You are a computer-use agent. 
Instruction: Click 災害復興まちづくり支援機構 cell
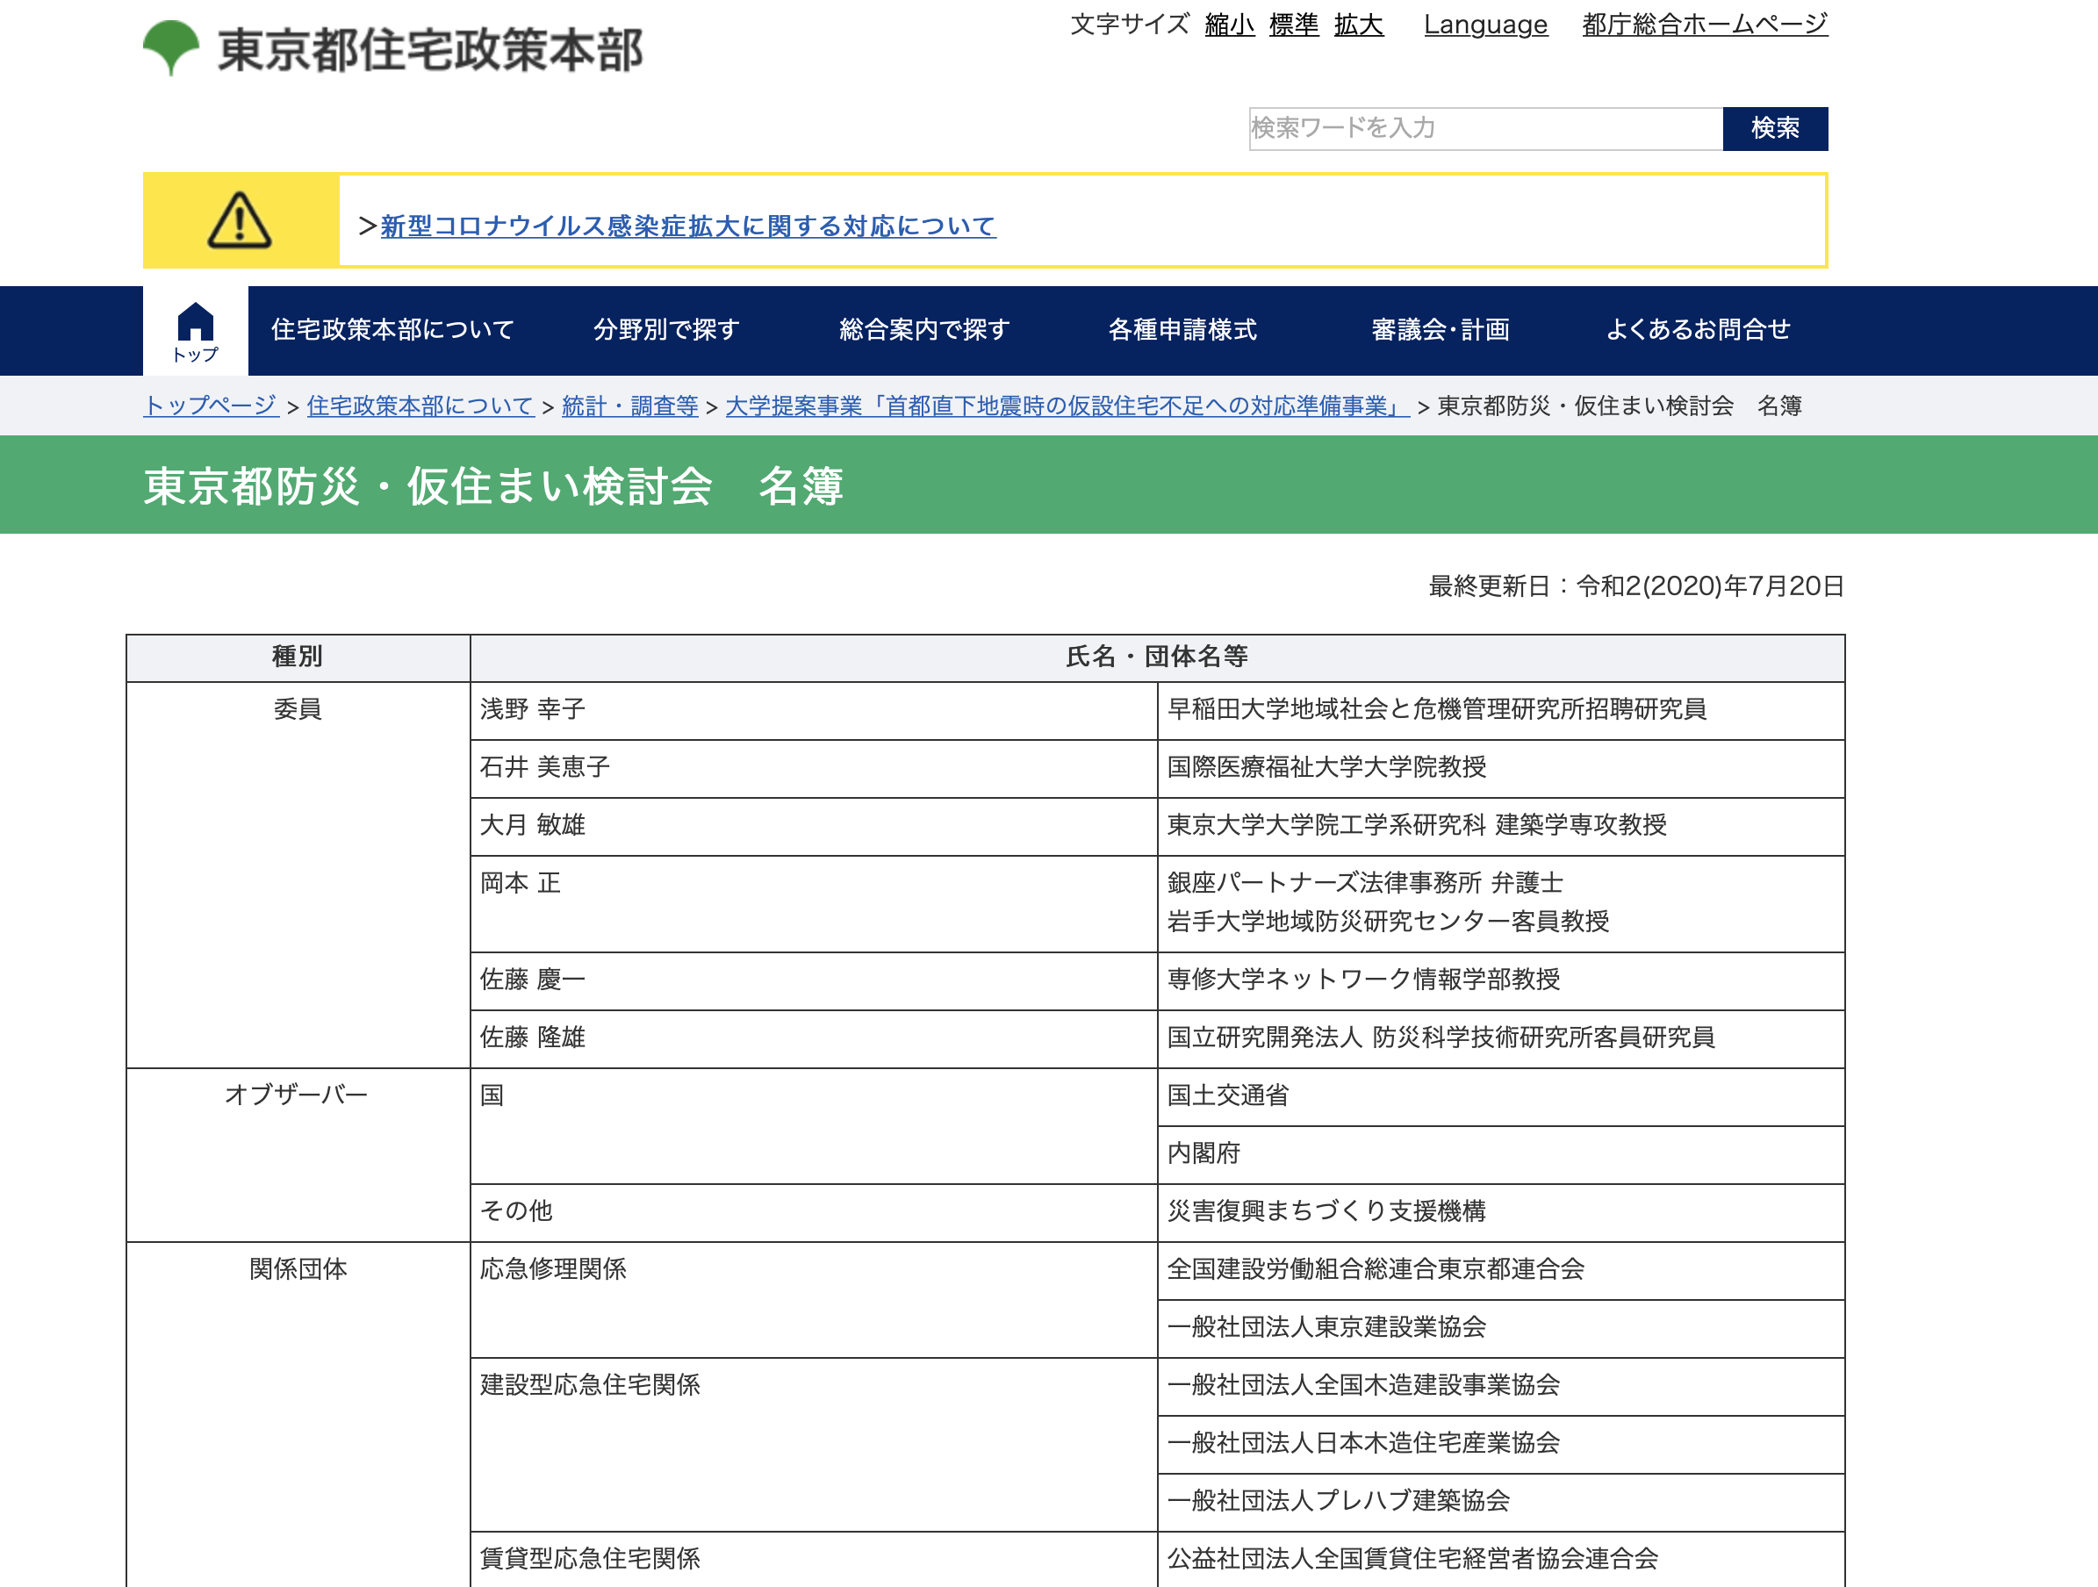coord(1500,1212)
